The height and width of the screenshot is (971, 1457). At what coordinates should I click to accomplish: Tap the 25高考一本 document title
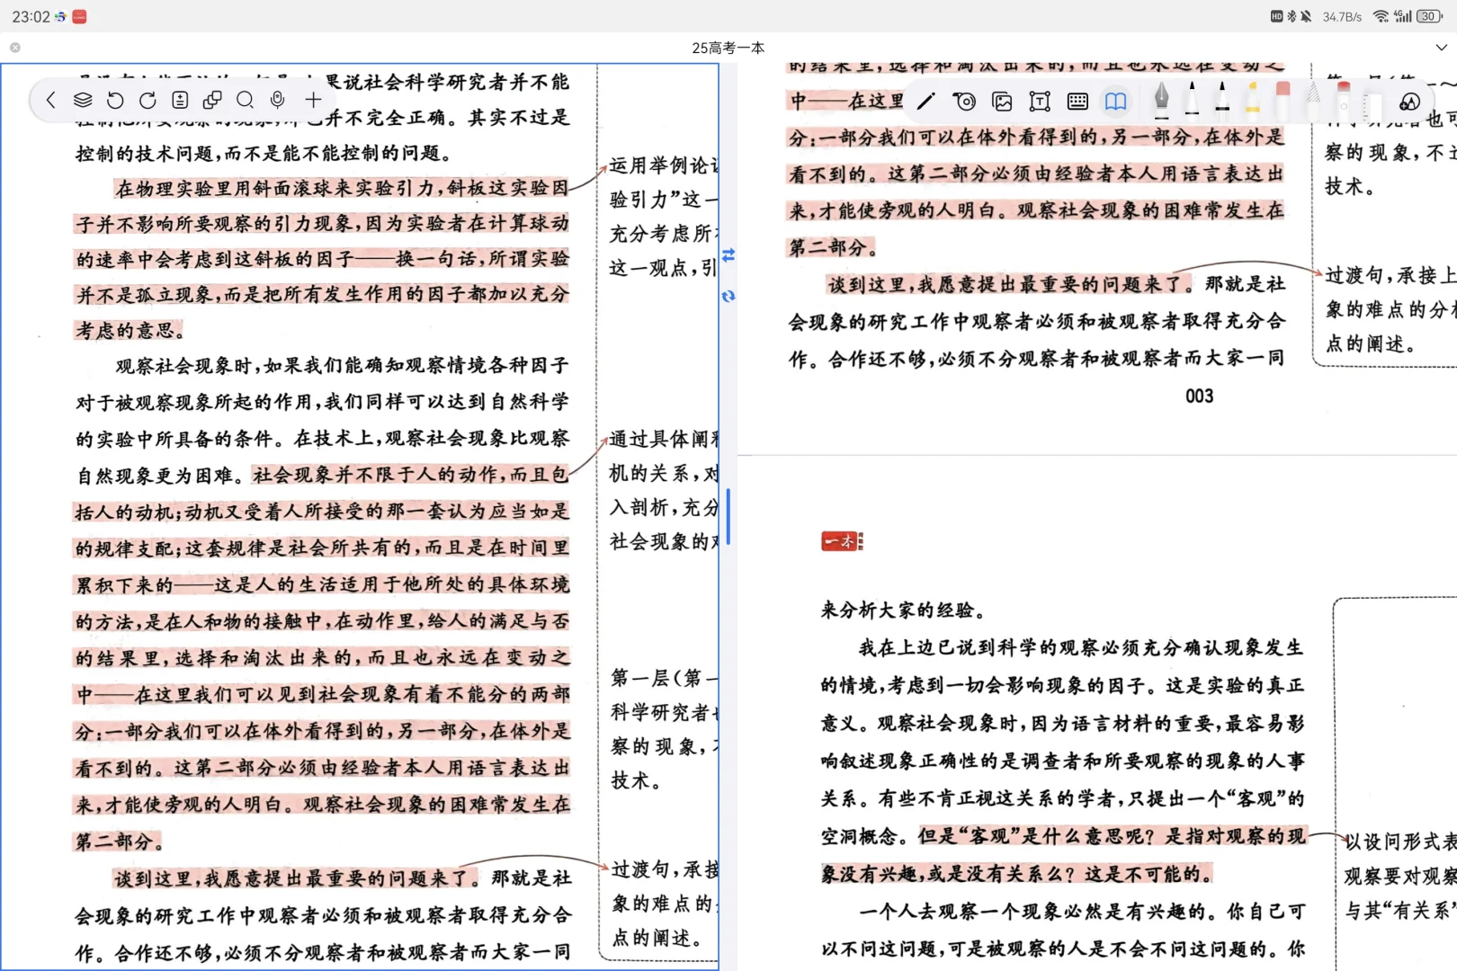point(728,48)
